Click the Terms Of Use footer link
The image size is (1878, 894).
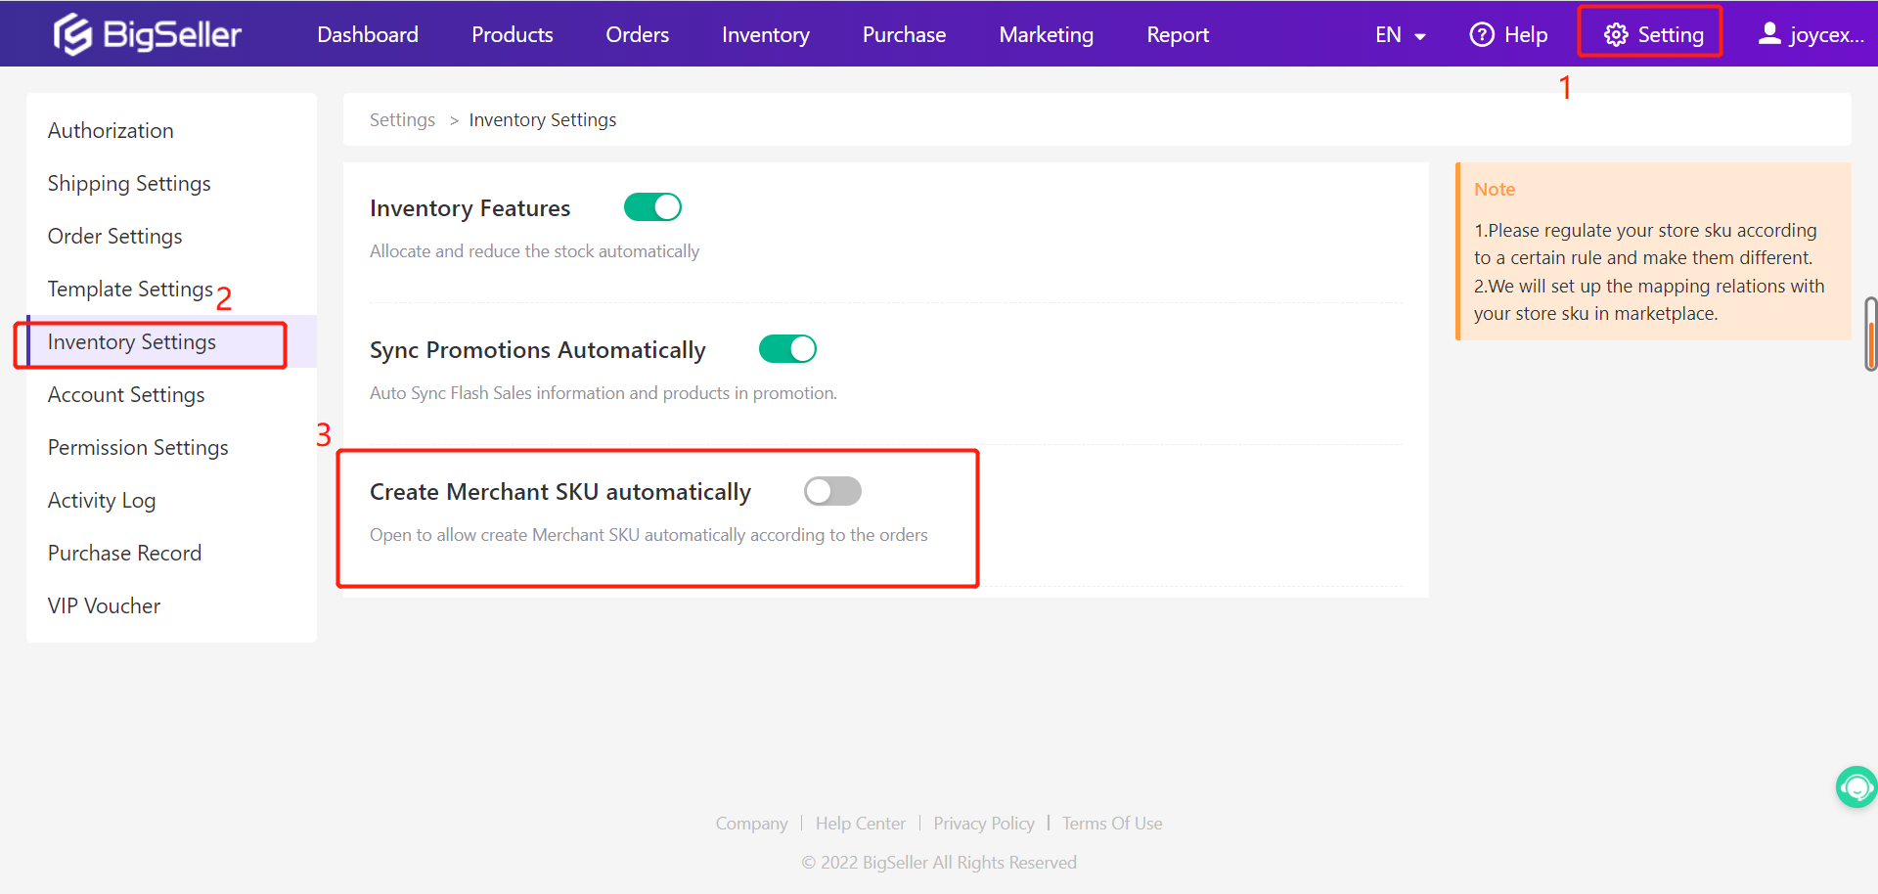(x=1112, y=824)
